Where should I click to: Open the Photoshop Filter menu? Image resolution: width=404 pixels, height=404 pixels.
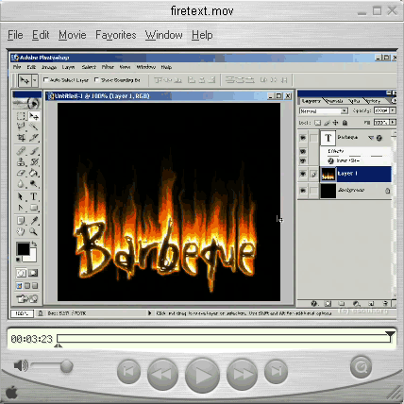(x=108, y=67)
